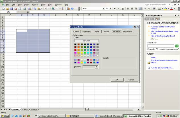Screen dimensions: 180x118
Task: Open the Format menu
Action: (x=35, y=5)
